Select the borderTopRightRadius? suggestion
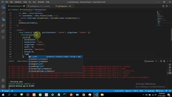Viewport: 172px width, 97px height. click(x=56, y=69)
